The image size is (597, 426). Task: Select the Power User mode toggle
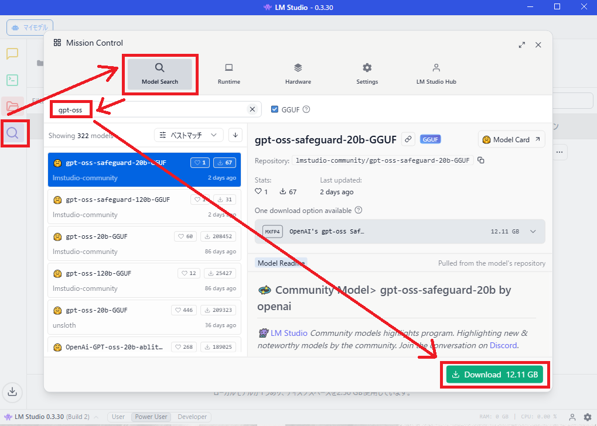click(151, 417)
